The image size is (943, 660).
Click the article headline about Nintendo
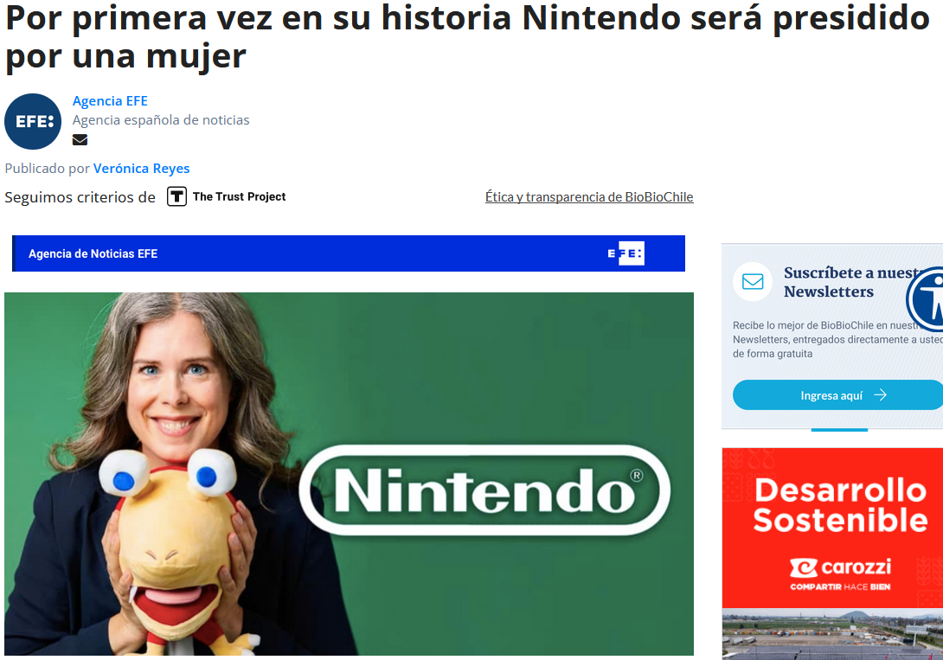(x=467, y=36)
